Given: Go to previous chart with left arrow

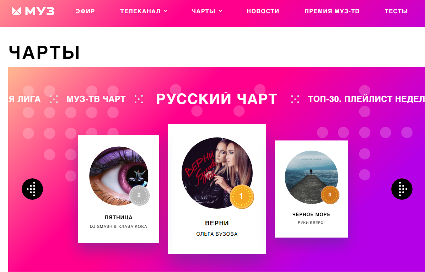Looking at the screenshot, I should (32, 189).
